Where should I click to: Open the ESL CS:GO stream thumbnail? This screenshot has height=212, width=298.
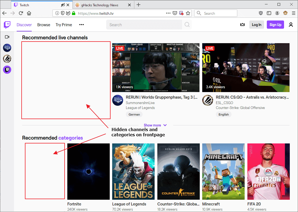pos(246,67)
